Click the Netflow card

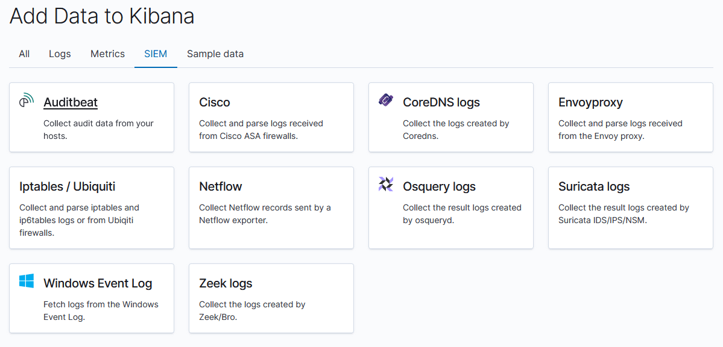click(x=271, y=207)
